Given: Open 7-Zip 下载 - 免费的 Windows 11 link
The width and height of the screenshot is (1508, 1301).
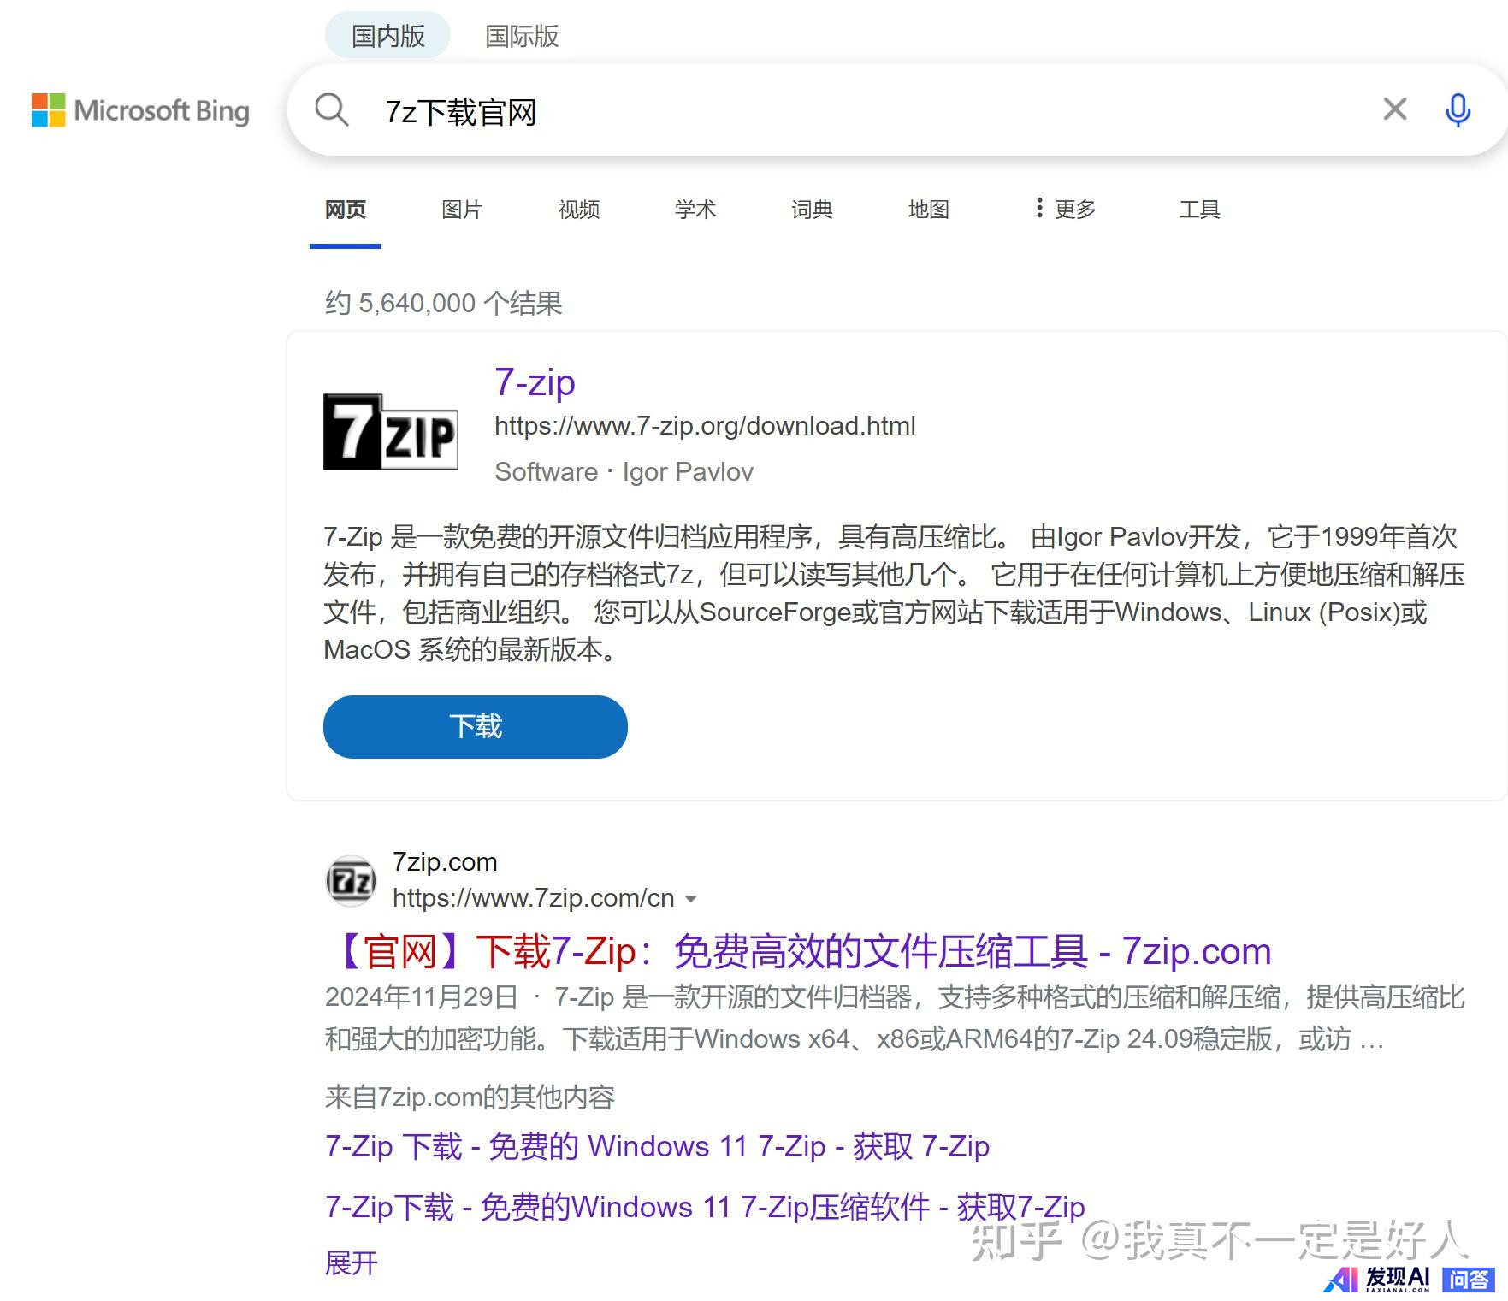Looking at the screenshot, I should (657, 1146).
